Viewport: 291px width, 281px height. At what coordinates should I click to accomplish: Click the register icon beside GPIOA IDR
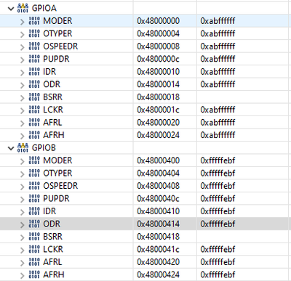(34, 72)
